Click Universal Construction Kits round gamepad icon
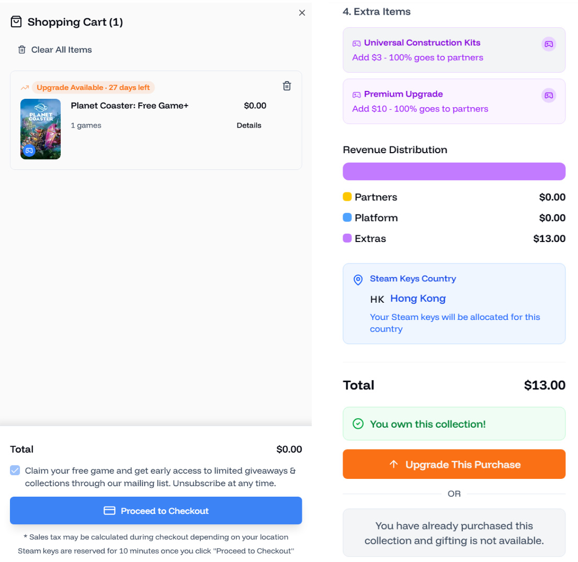 548,44
